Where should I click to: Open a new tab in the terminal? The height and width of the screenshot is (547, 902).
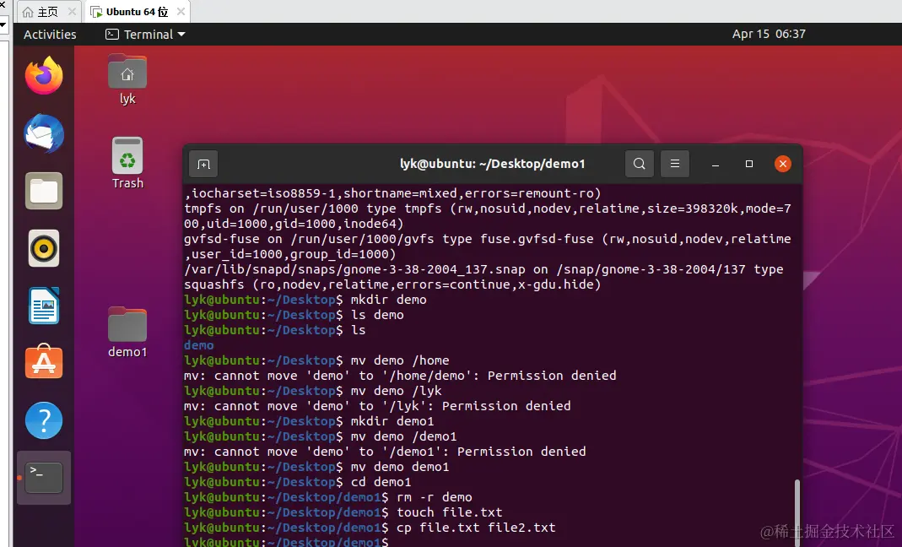[203, 164]
